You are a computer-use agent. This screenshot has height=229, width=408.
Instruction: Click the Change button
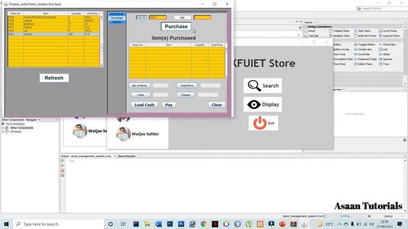[x=186, y=95]
